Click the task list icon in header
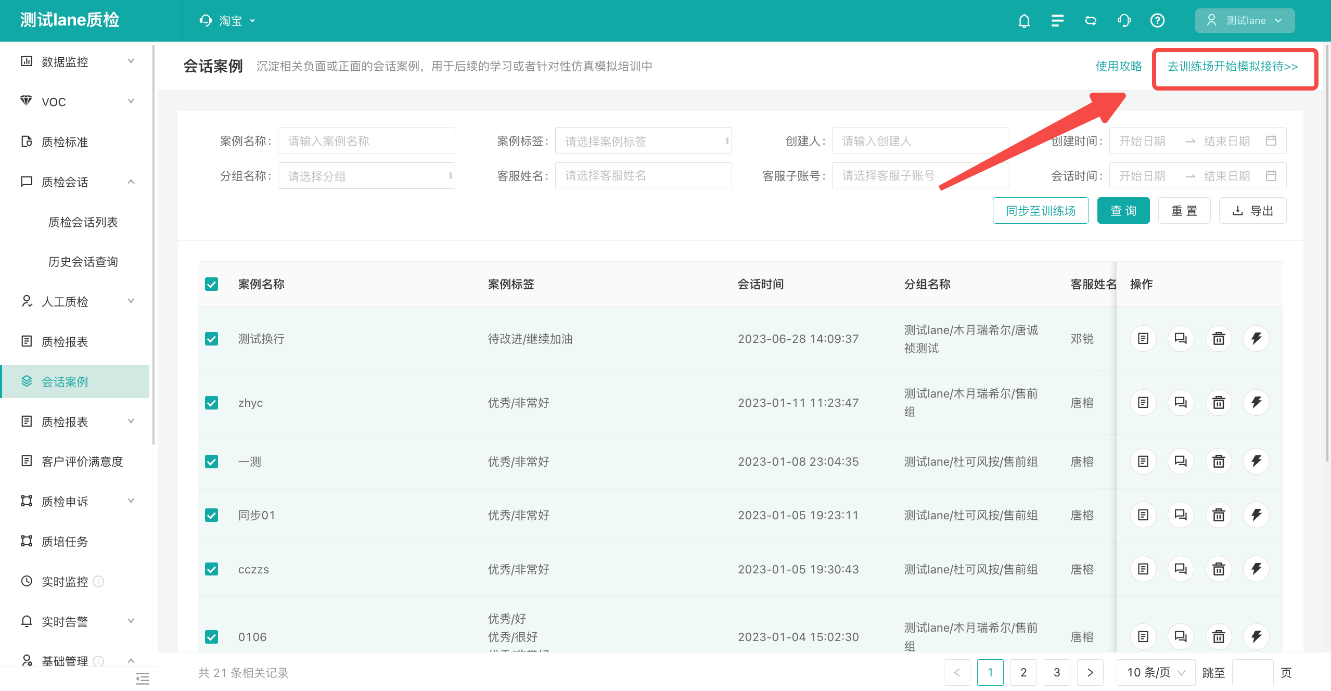1331x691 pixels. point(1057,21)
